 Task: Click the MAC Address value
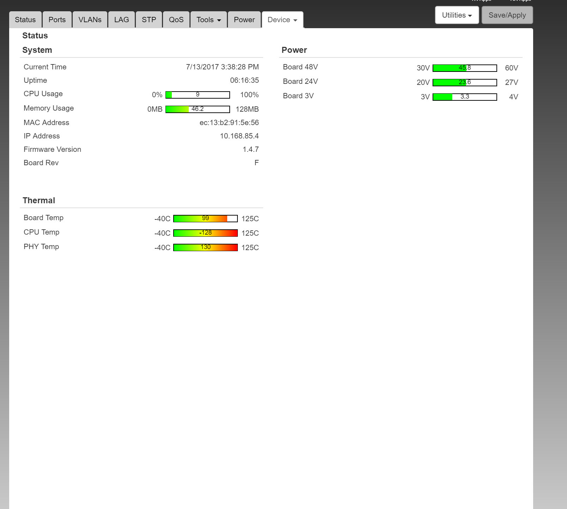pyautogui.click(x=229, y=123)
